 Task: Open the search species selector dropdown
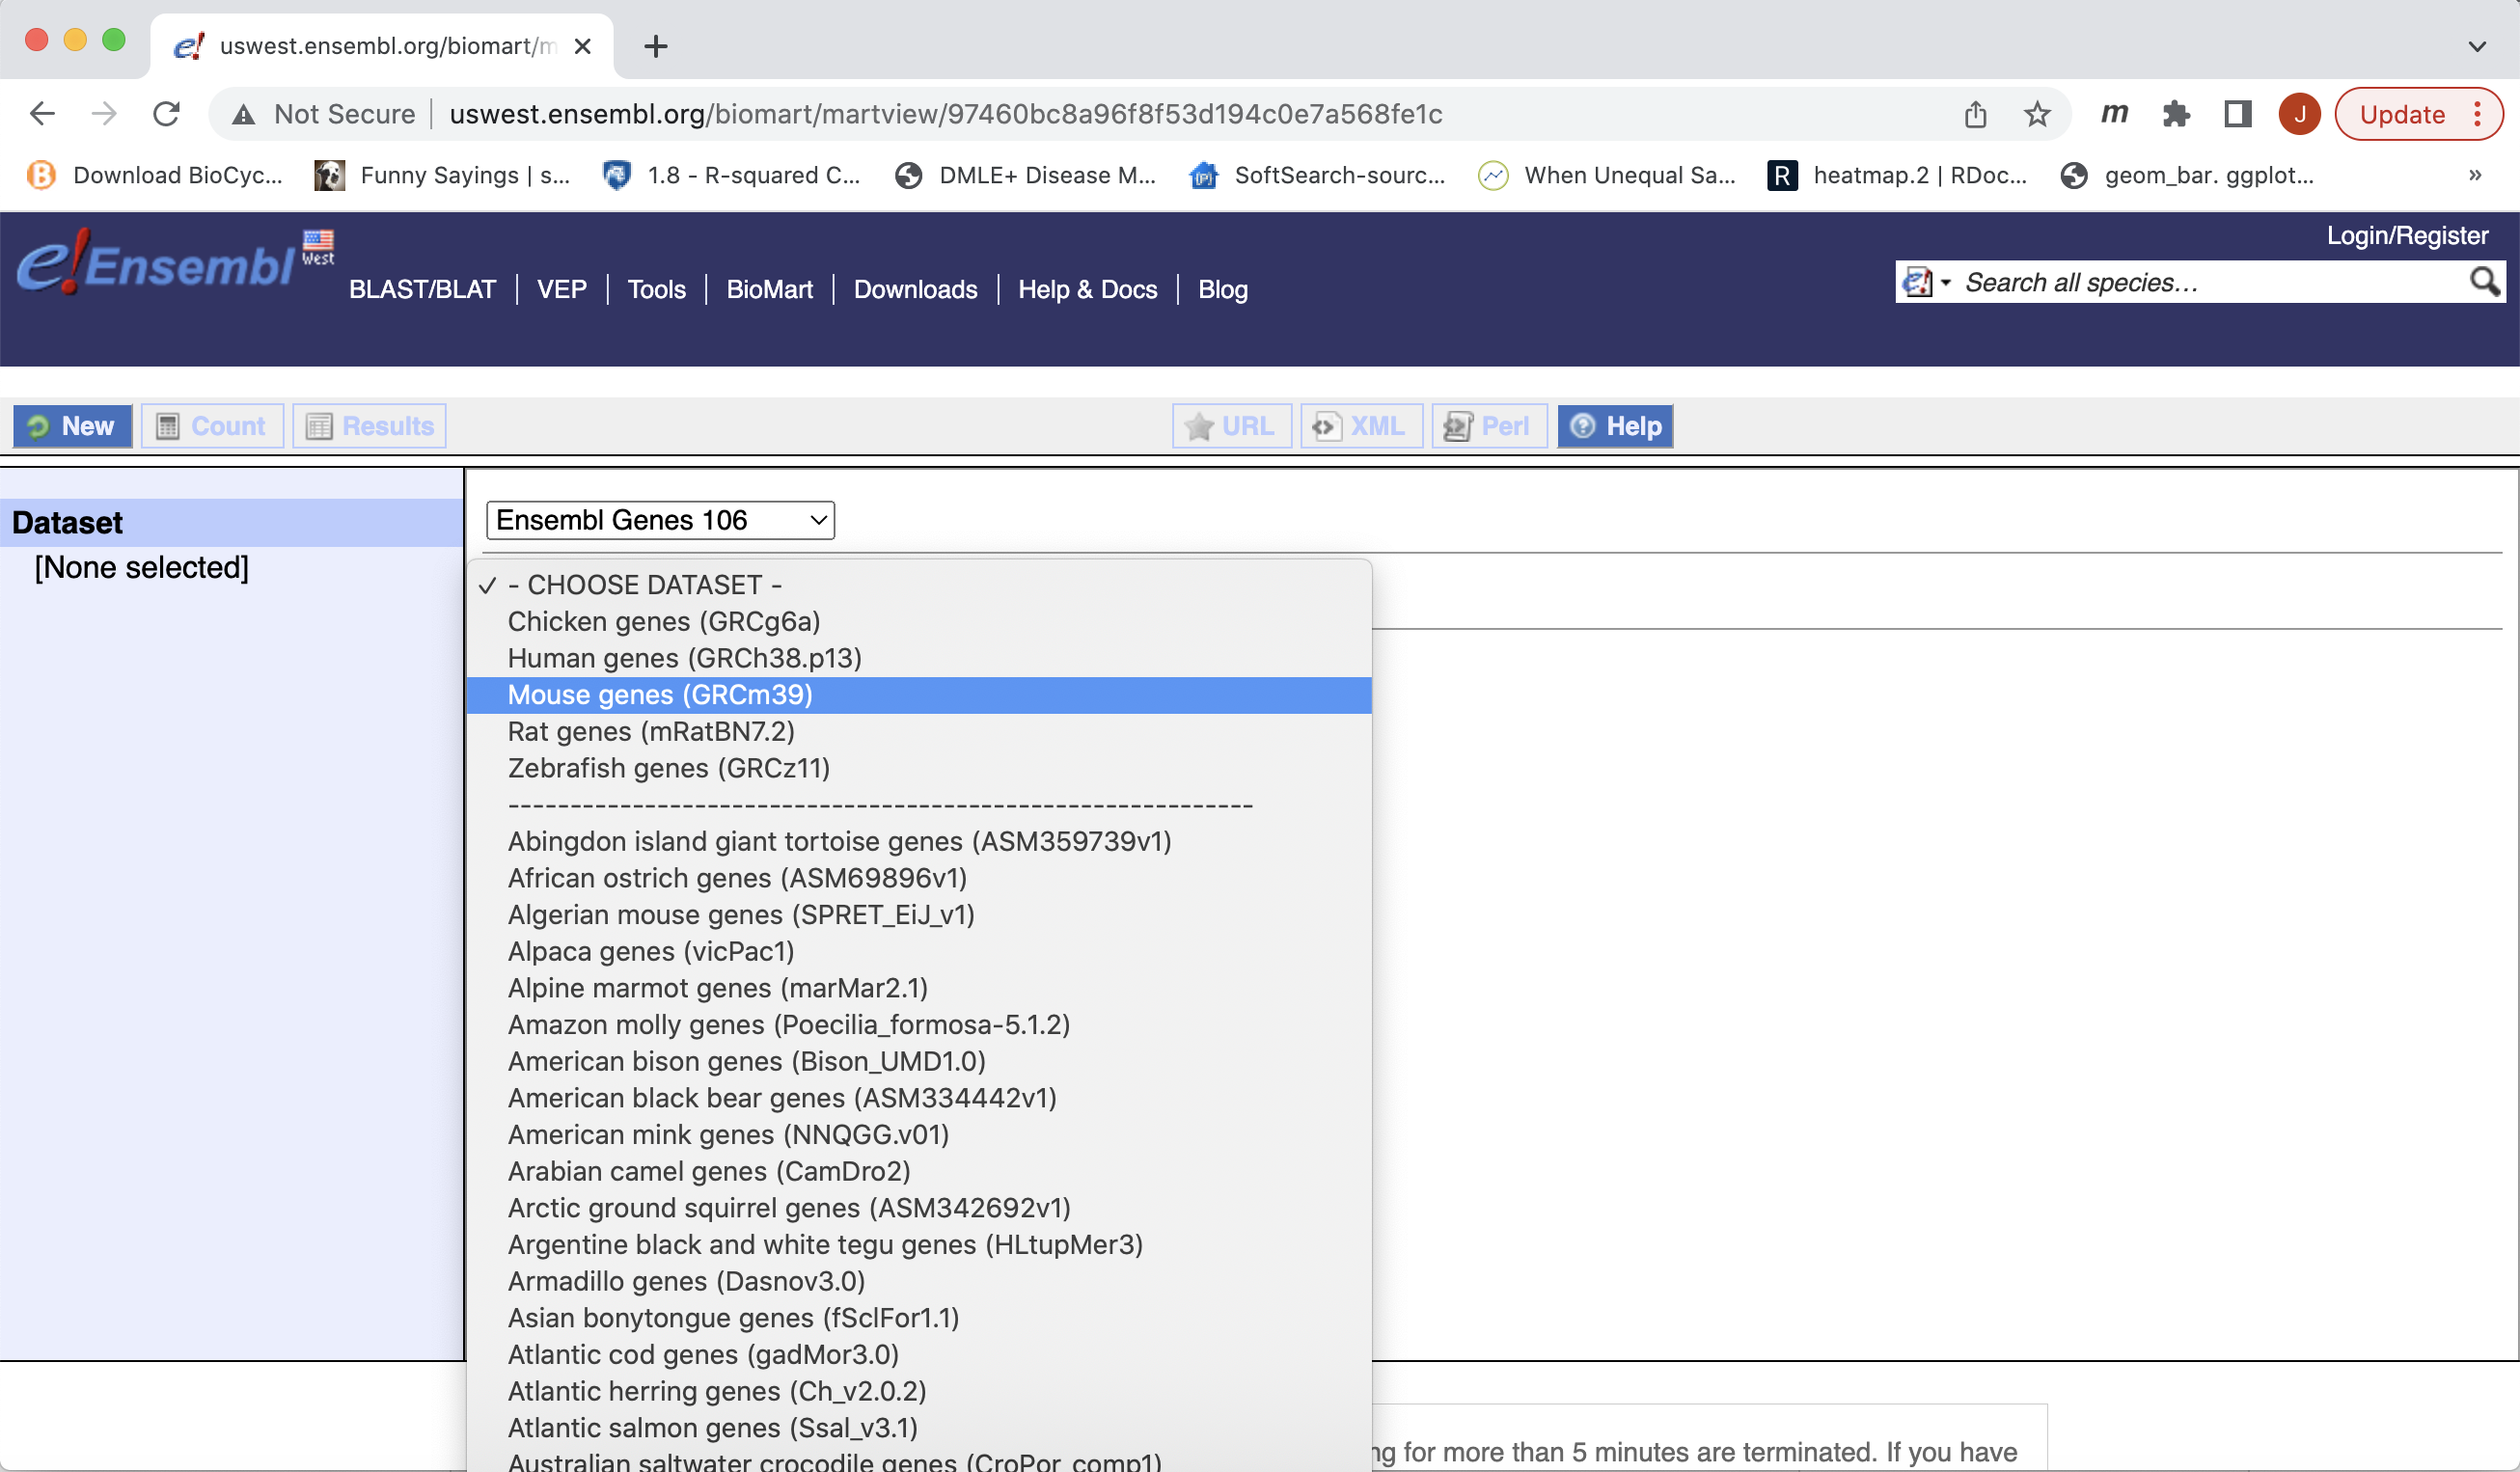[1926, 282]
